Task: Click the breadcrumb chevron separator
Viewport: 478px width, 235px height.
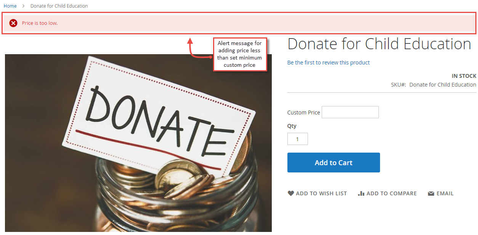Action: [23, 6]
